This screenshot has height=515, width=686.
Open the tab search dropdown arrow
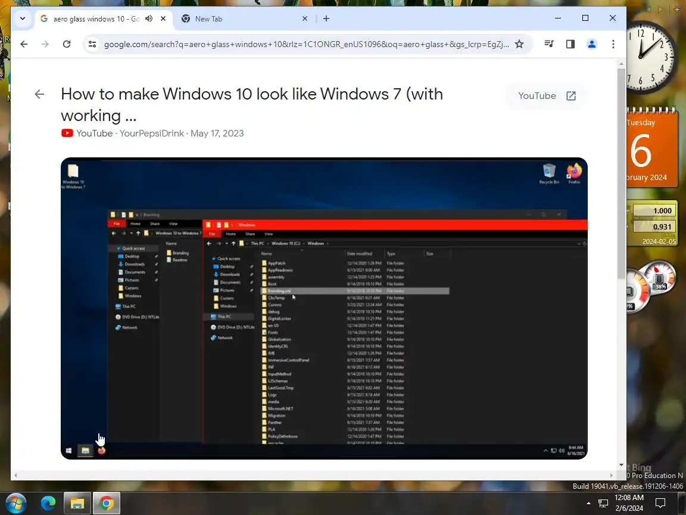pos(23,19)
